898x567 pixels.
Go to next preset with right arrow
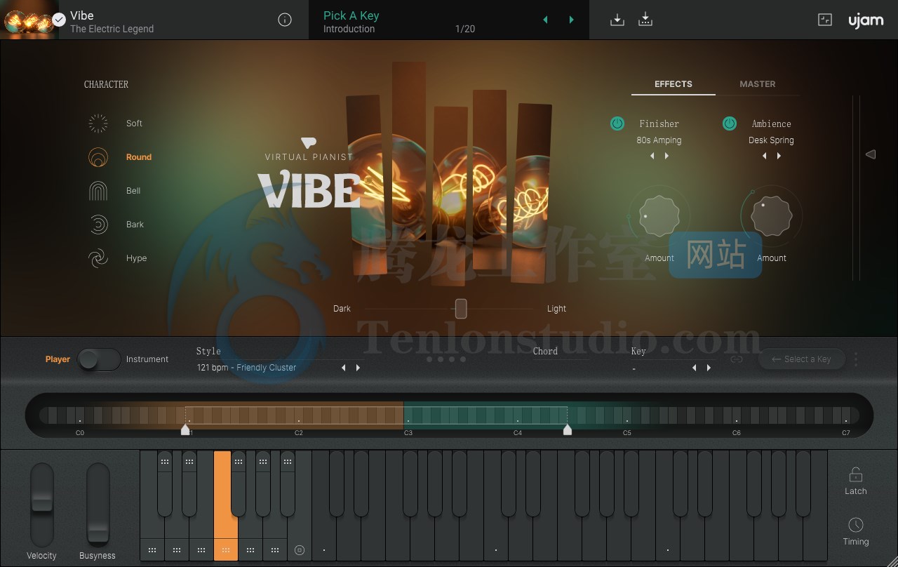pos(571,20)
